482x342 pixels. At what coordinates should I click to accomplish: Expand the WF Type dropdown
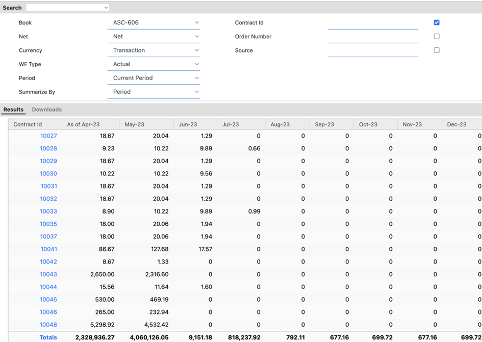154,64
